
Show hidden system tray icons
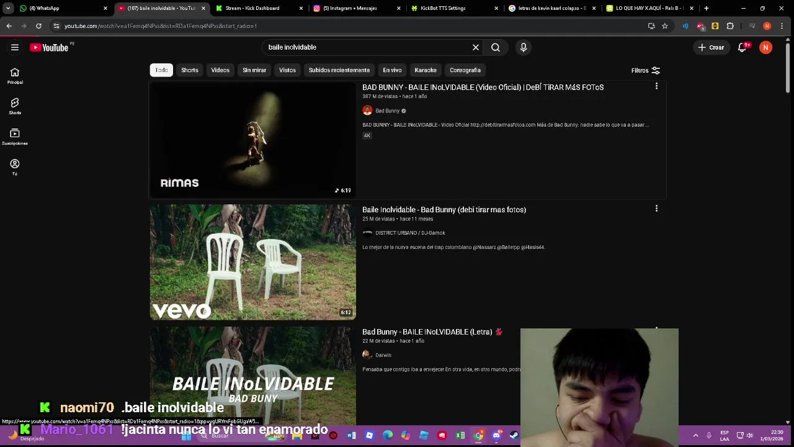click(695, 435)
